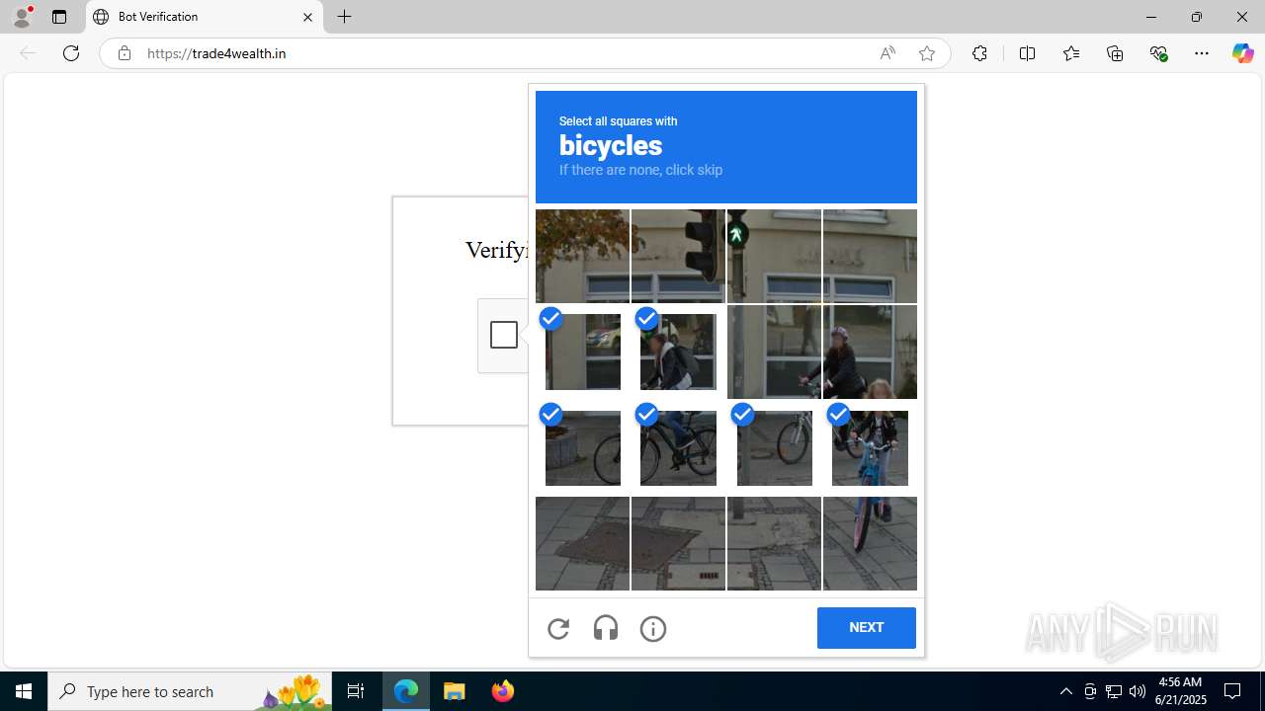
Task: Deselect the child on blue bicycle tile
Action: [x=870, y=447]
